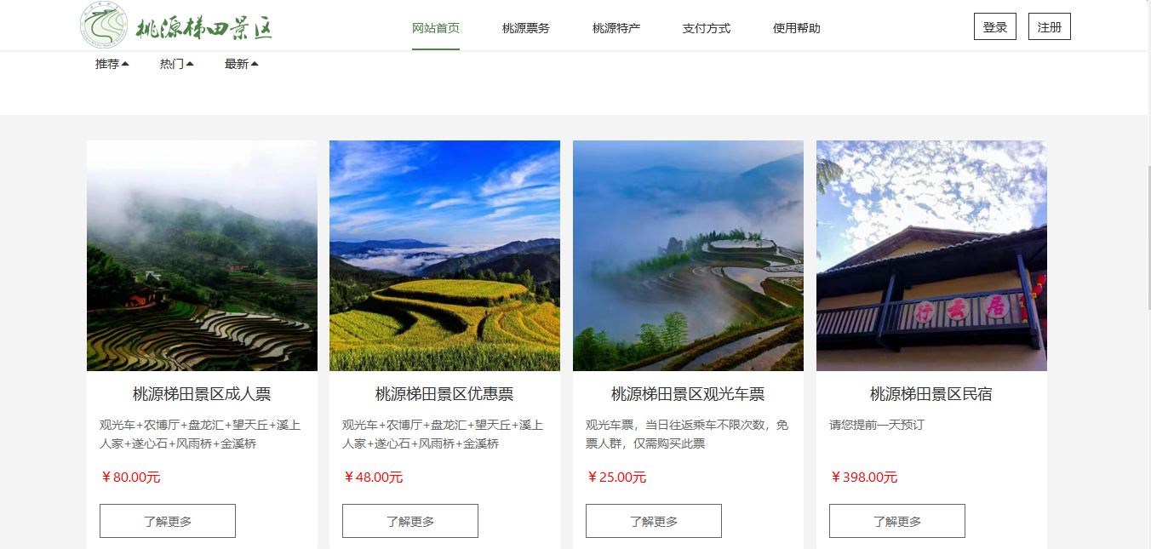Click the 注册 button
Viewport: 1151px width, 549px height.
pos(1050,26)
